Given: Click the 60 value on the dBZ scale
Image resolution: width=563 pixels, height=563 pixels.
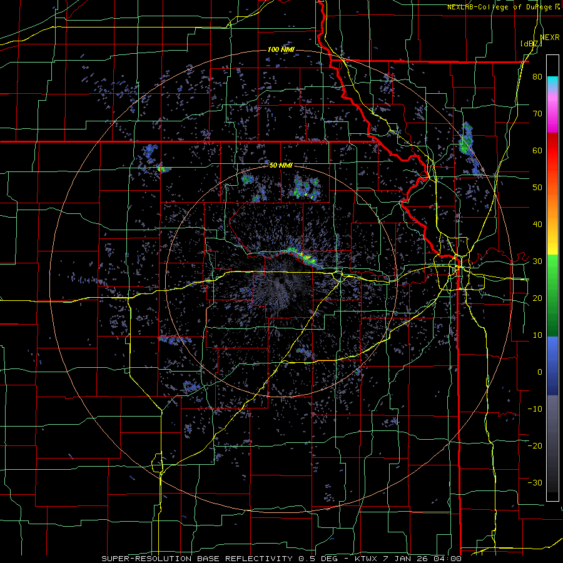Looking at the screenshot, I should point(537,151).
